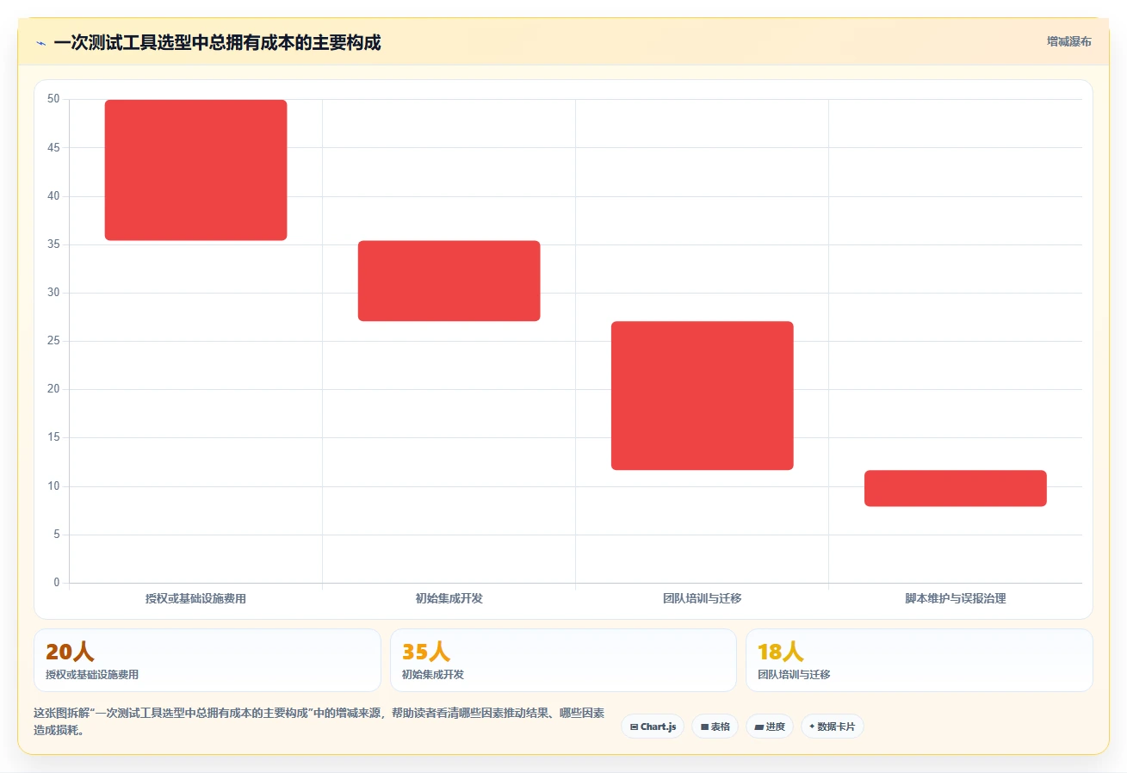Click the red bar for 初始集成开发

[449, 281]
